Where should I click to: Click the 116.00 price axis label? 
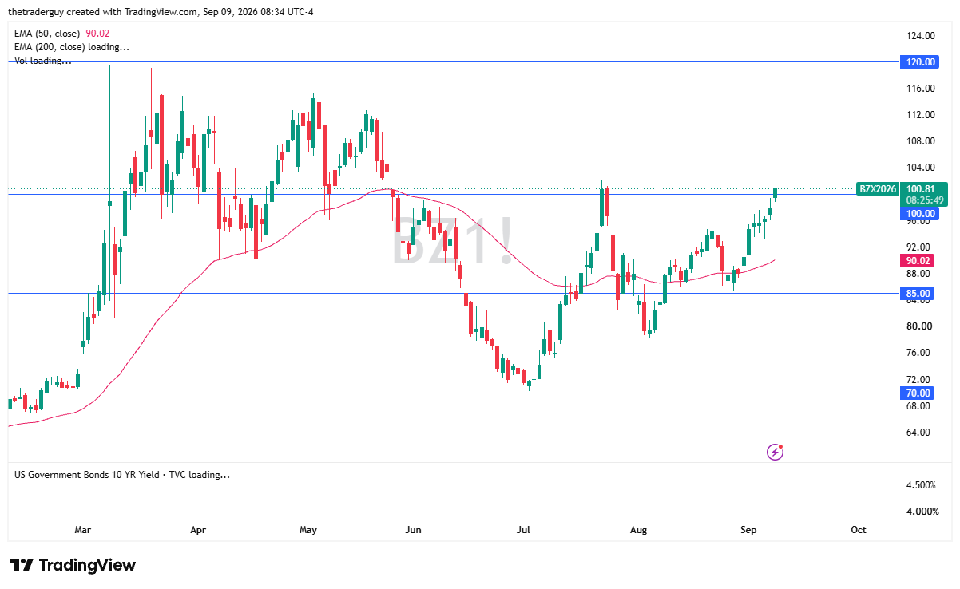tap(921, 89)
